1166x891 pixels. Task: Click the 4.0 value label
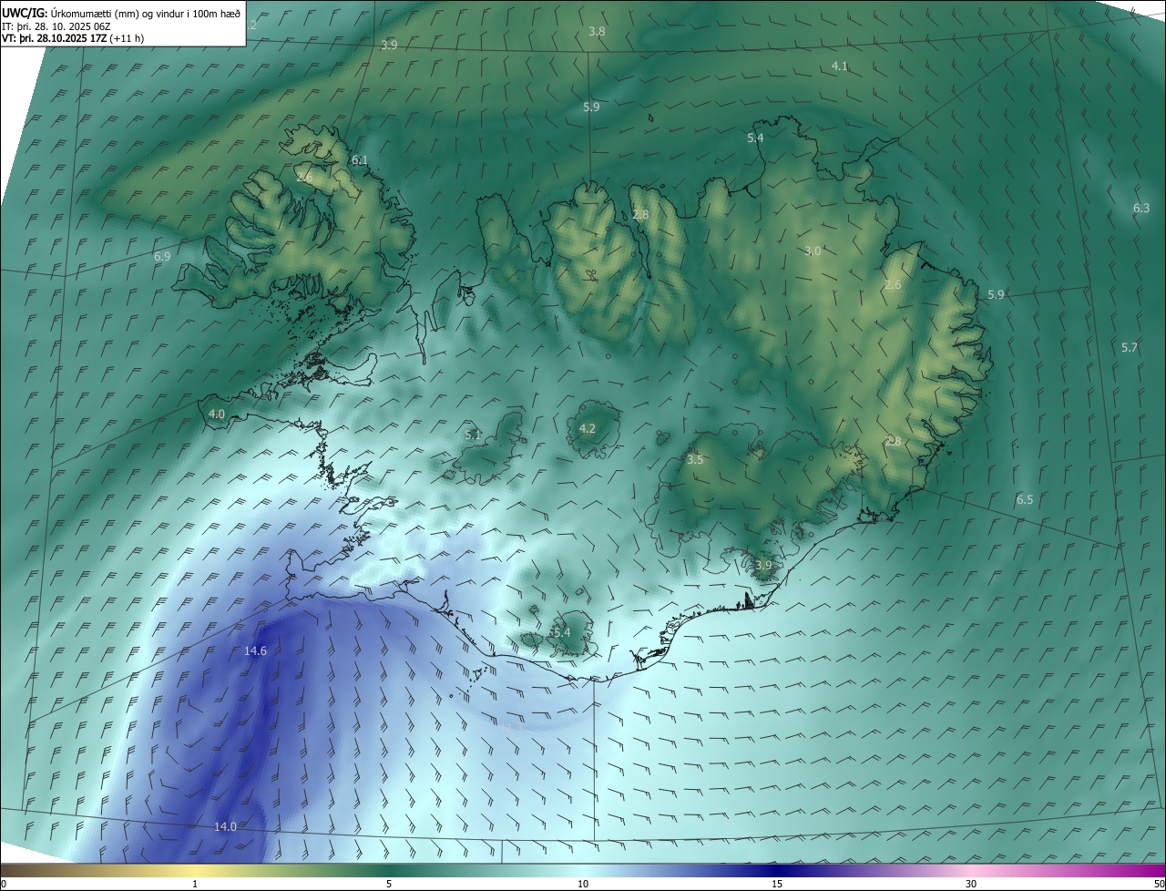217,414
